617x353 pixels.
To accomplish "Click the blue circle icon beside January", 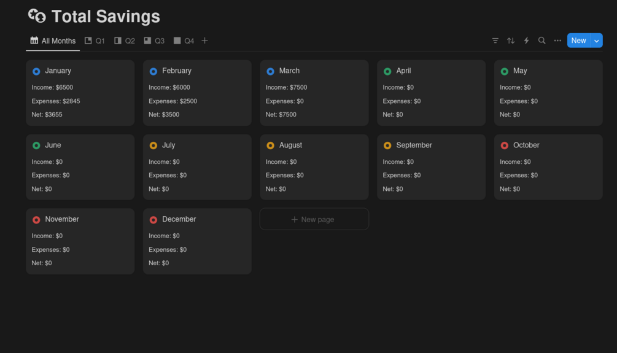I will click(x=36, y=71).
